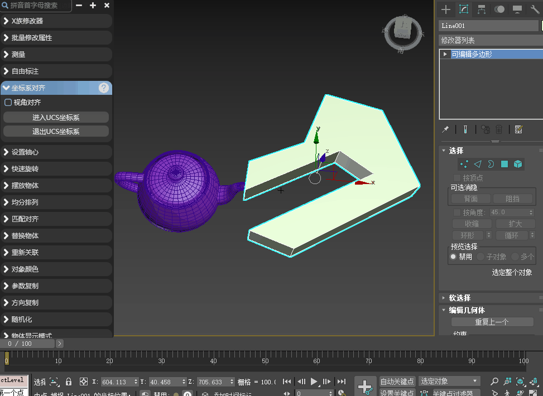Select Border sub-object level icon
The height and width of the screenshot is (396, 543).
(x=491, y=164)
